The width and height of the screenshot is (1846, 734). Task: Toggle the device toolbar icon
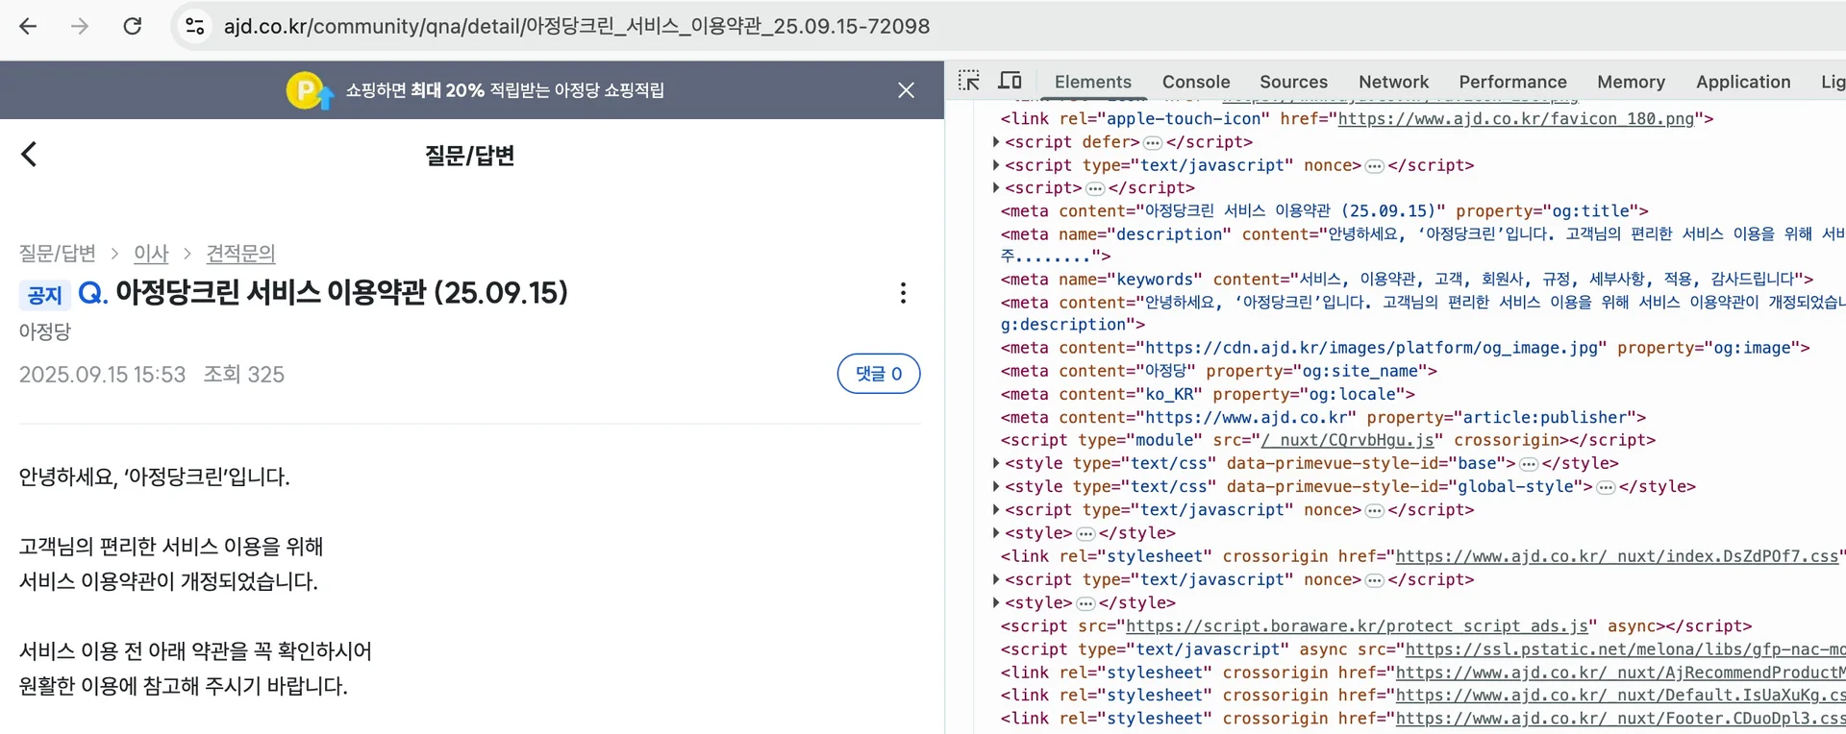coord(1010,82)
